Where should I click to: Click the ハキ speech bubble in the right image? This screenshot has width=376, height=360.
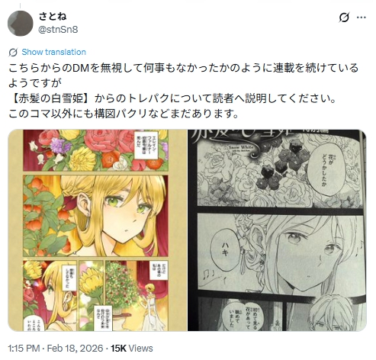coord(225,249)
